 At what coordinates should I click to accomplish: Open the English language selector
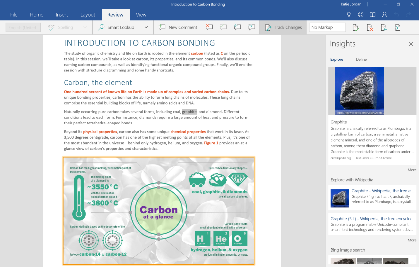(x=23, y=27)
